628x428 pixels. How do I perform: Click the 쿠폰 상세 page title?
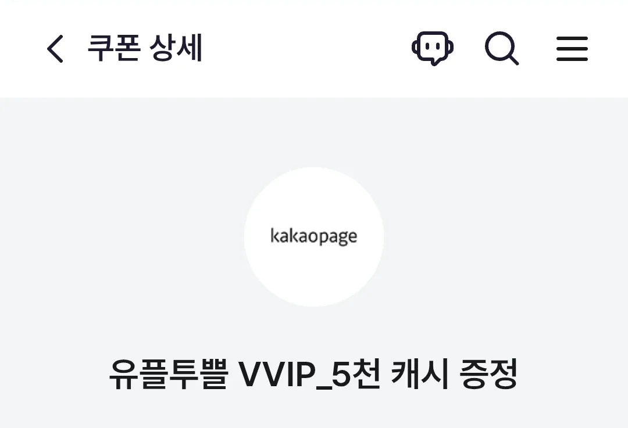point(145,48)
